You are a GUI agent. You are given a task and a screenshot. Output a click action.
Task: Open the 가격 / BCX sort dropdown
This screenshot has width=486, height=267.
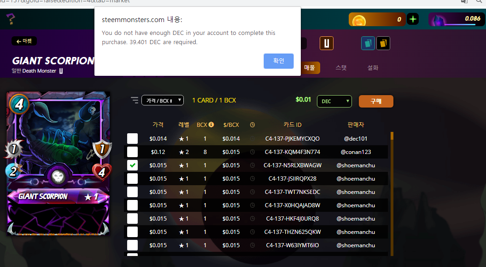(x=163, y=100)
